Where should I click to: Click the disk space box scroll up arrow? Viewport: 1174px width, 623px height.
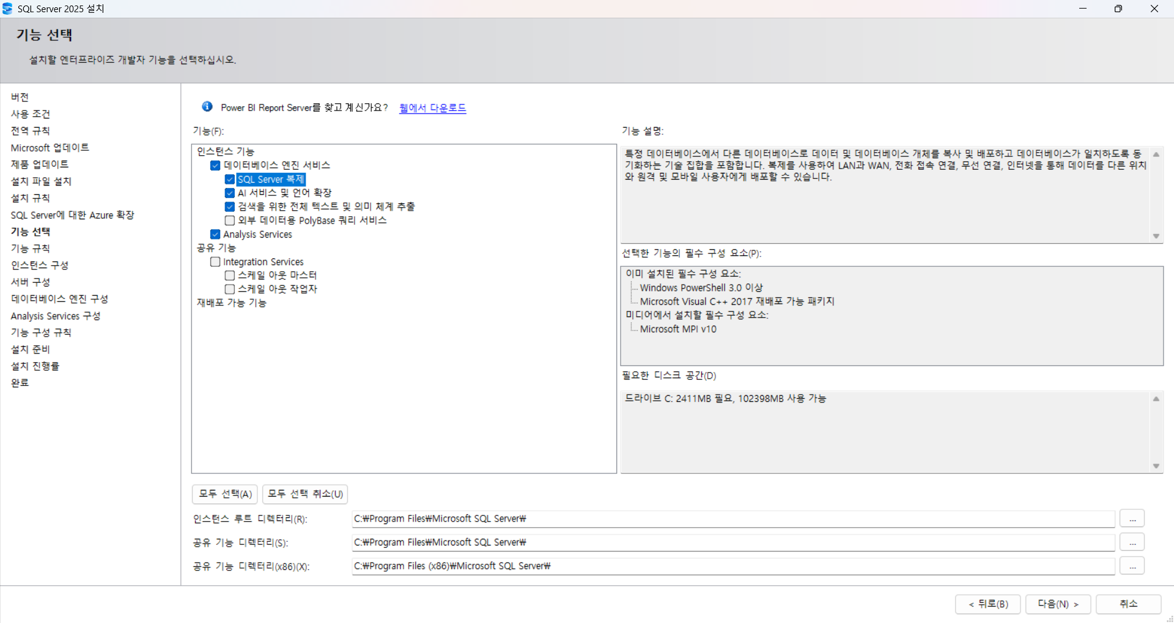(x=1156, y=399)
